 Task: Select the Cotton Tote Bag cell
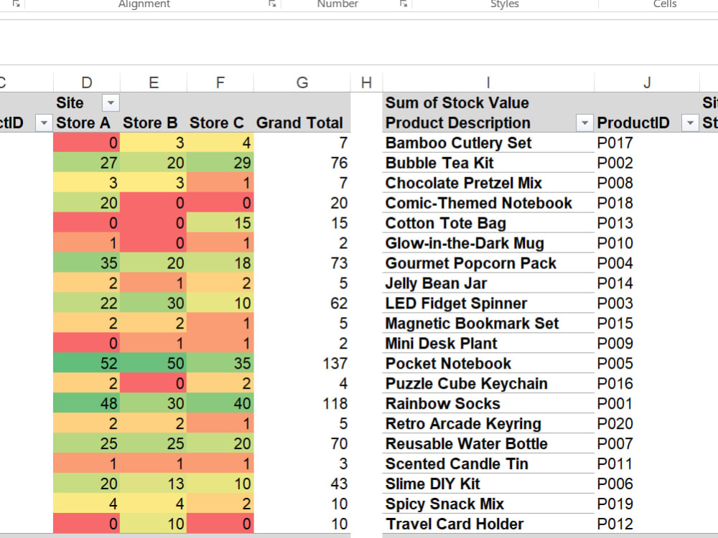(488, 223)
